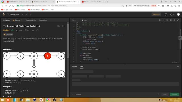Expand the Editorial tab dropdown arrow
Image resolution: width=182 pixels, height=102 pixels.
[22, 20]
